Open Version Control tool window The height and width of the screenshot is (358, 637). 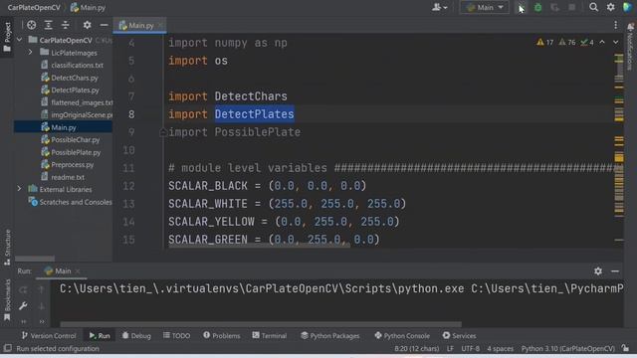pos(49,336)
